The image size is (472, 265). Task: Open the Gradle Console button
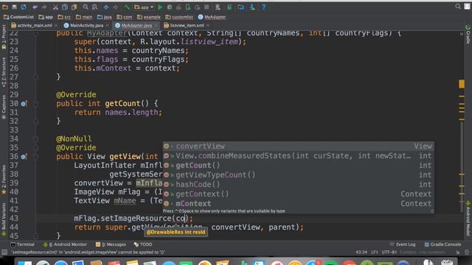[x=442, y=244]
